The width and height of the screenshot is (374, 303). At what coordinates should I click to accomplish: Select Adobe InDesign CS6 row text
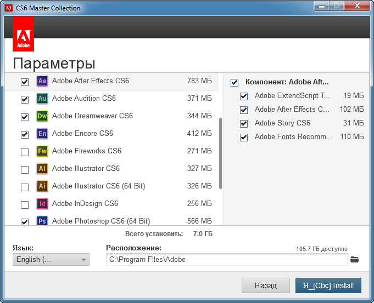pyautogui.click(x=85, y=203)
